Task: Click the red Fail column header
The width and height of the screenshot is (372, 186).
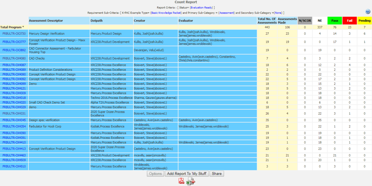Action: coord(350,21)
